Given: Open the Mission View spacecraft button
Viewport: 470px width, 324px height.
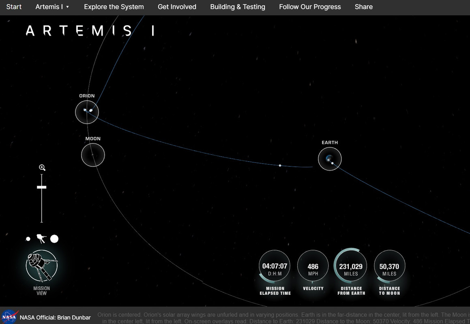Looking at the screenshot, I should coord(42,266).
